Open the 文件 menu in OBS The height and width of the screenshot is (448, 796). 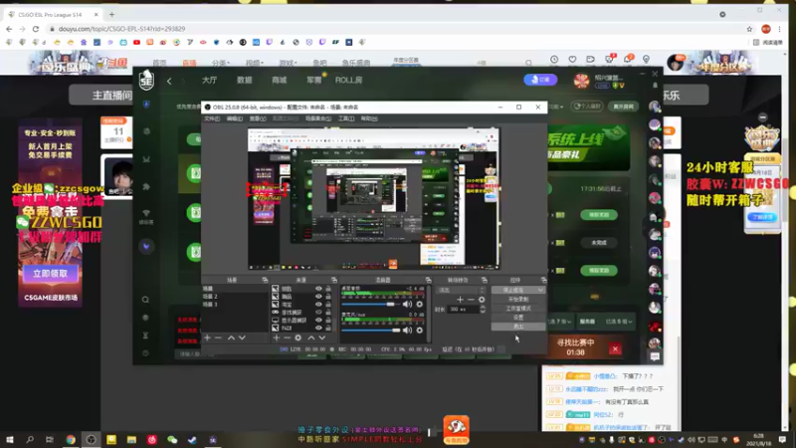pos(212,118)
